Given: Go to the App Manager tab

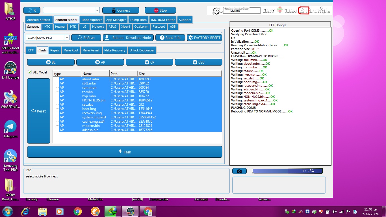Looking at the screenshot, I should coord(116,20).
